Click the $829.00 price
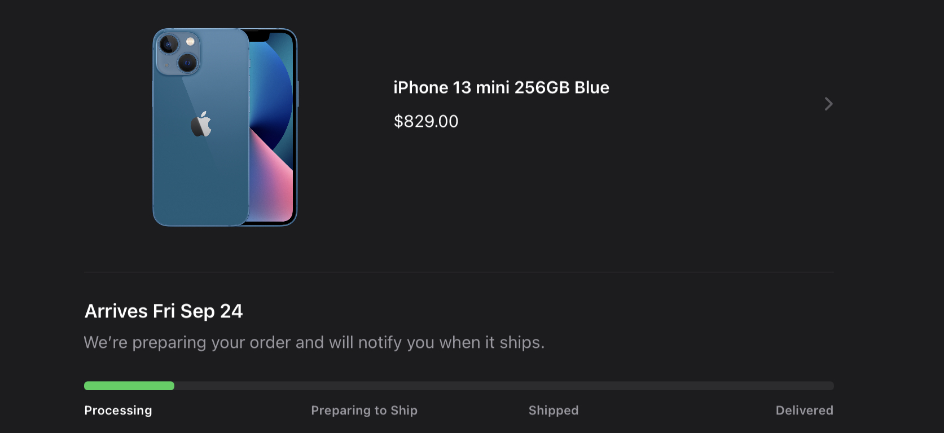This screenshot has width=944, height=433. coord(426,121)
